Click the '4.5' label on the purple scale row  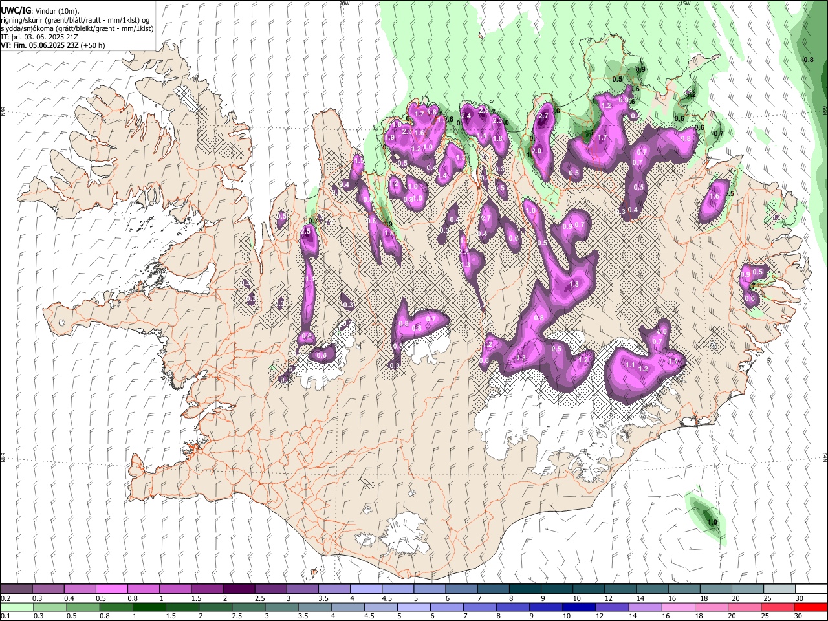pos(387,598)
